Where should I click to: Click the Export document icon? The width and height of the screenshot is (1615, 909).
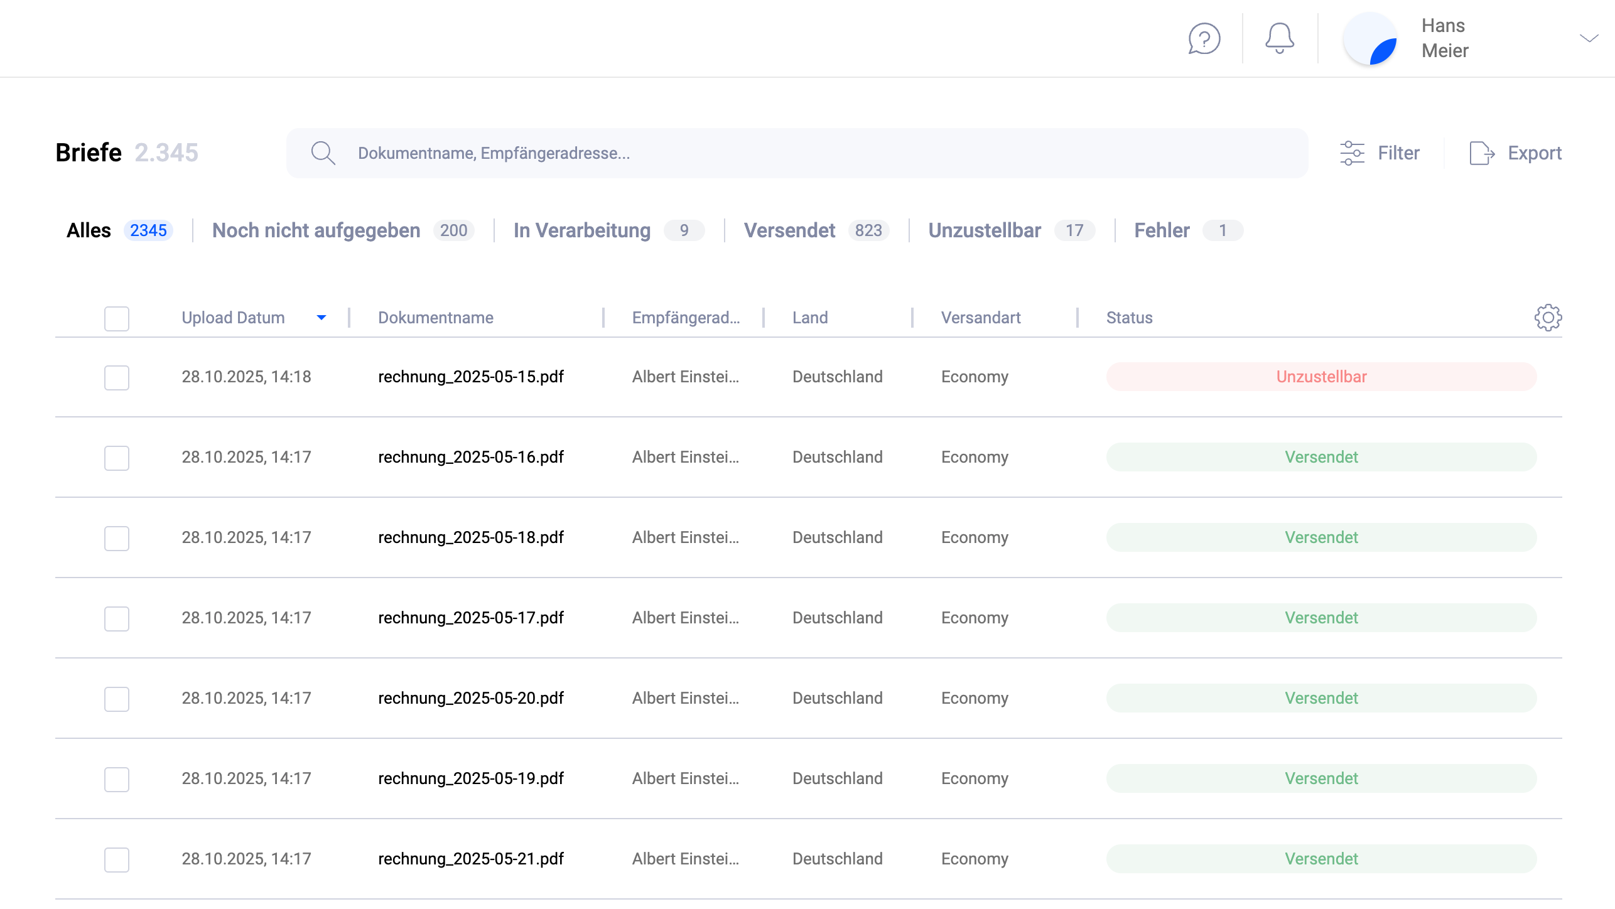point(1482,152)
